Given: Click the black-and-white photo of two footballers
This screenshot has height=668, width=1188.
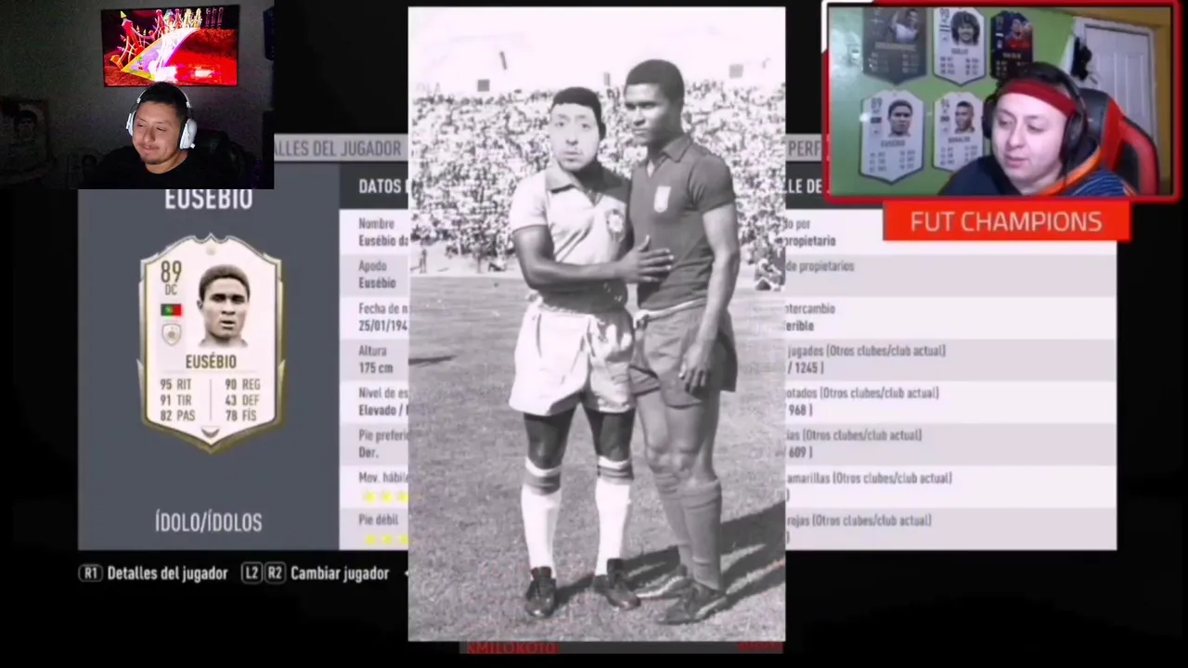Looking at the screenshot, I should [x=597, y=324].
